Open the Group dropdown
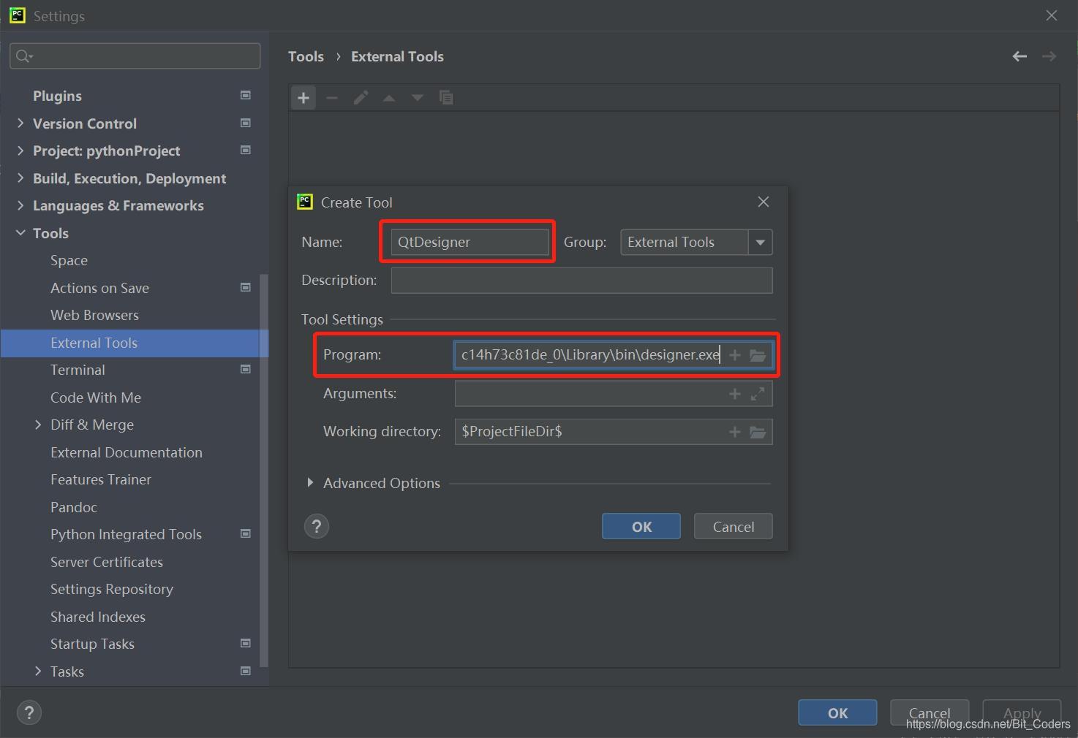 (x=761, y=243)
